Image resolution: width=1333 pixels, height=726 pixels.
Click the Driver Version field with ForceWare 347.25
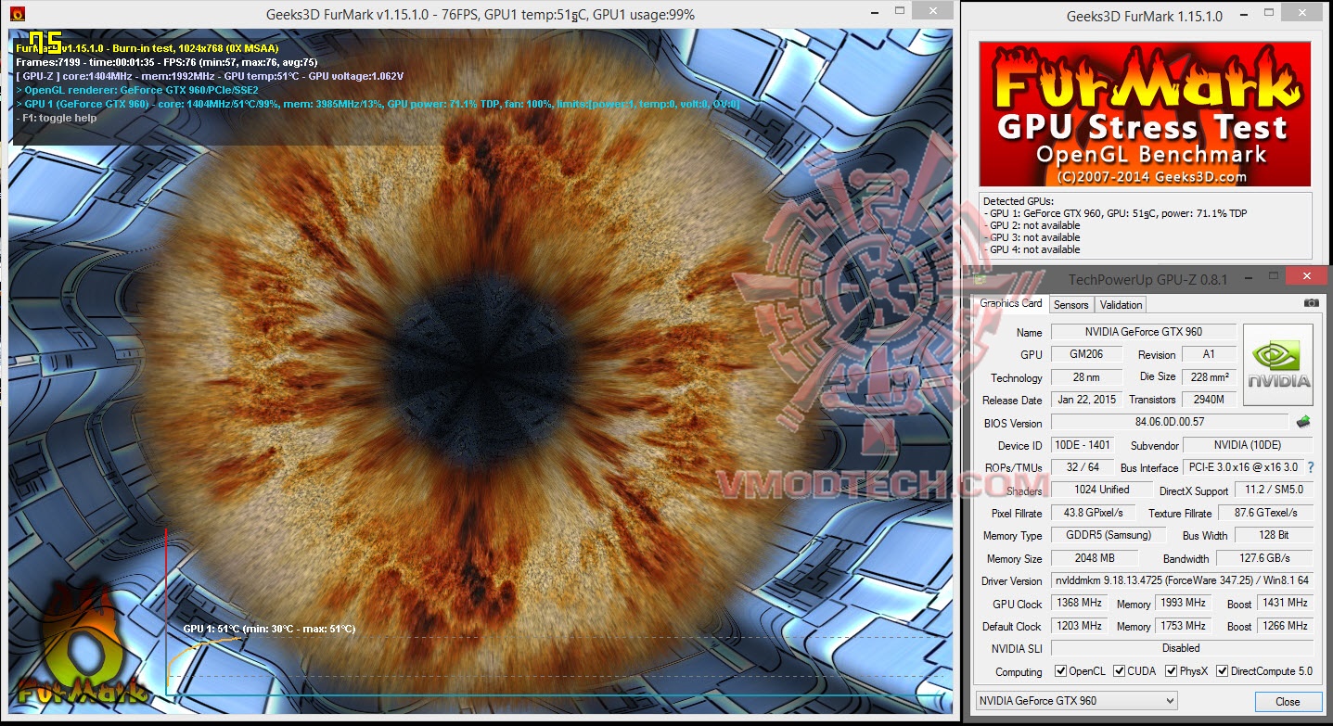(1183, 580)
